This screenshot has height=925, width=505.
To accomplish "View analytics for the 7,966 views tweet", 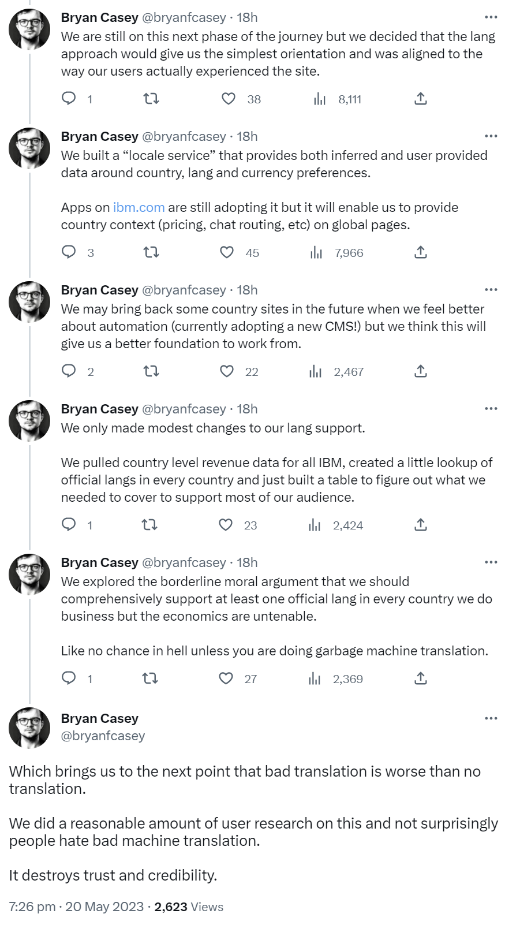I will (316, 252).
